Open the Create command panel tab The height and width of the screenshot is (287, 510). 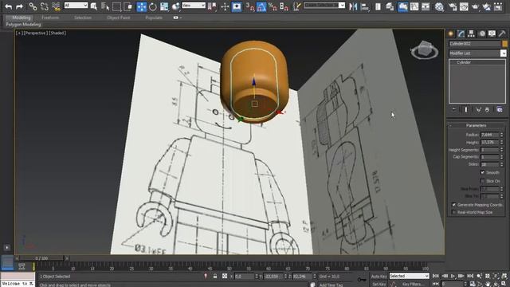click(x=451, y=33)
